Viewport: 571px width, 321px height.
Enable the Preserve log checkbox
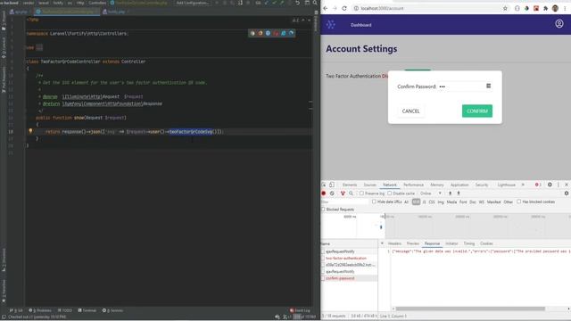[361, 193]
